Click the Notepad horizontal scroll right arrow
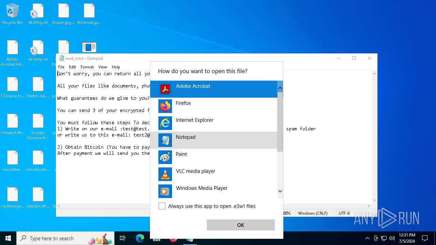The width and height of the screenshot is (436, 245). (x=369, y=206)
